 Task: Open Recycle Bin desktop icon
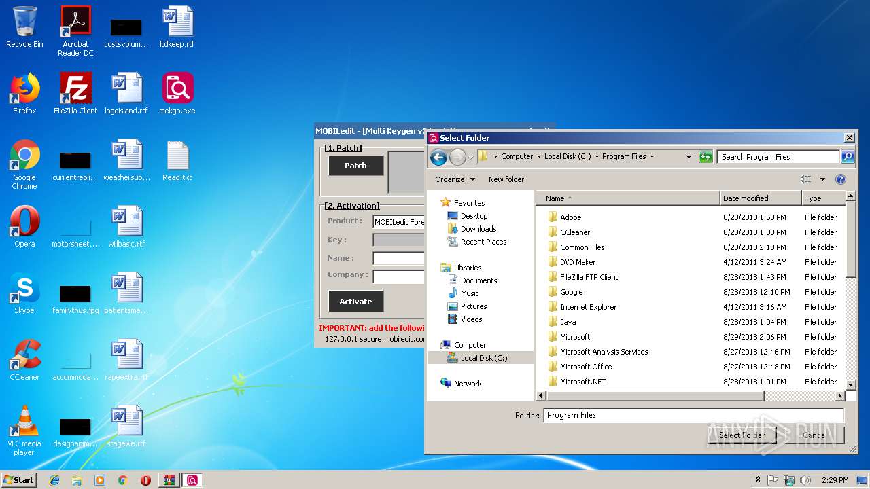(x=24, y=27)
